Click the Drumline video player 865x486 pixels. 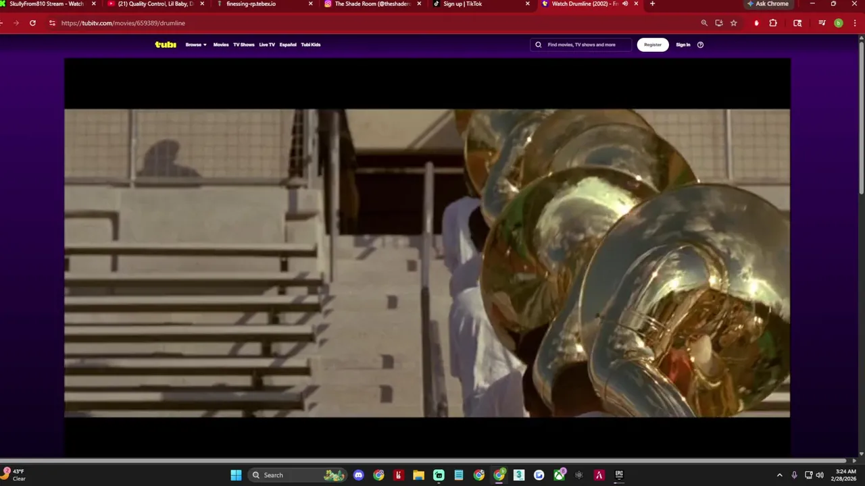[427, 256]
